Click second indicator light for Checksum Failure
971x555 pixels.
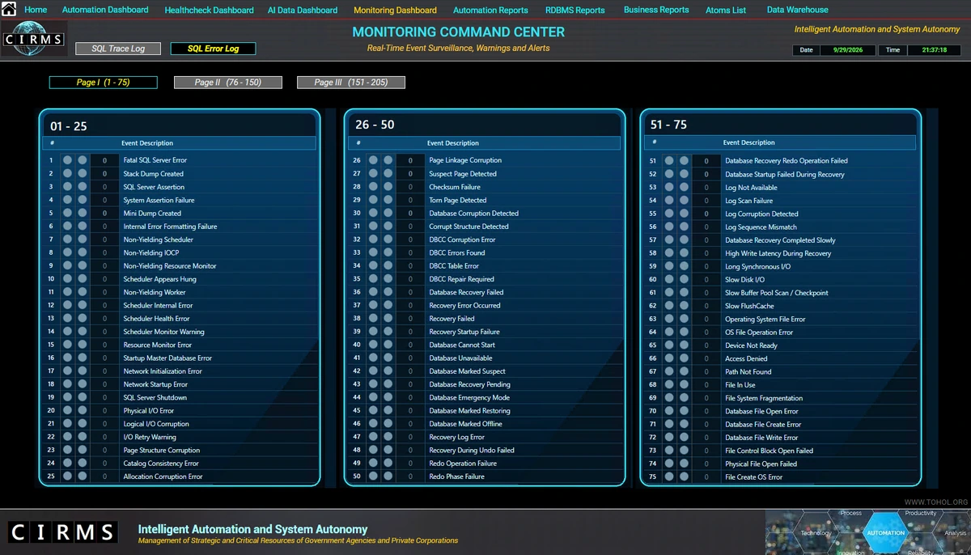388,187
